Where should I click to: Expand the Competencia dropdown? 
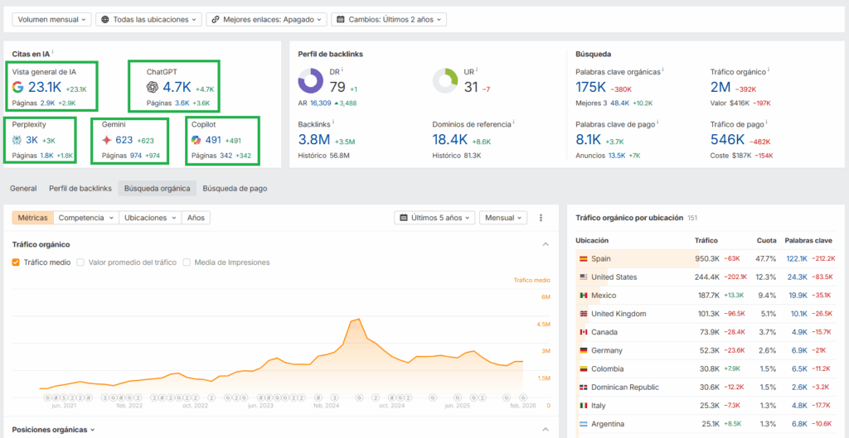point(86,218)
